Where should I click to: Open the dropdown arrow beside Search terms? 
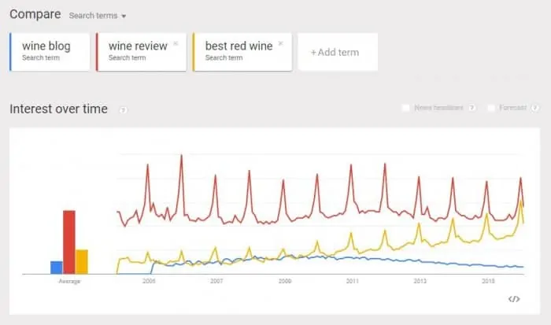(124, 17)
